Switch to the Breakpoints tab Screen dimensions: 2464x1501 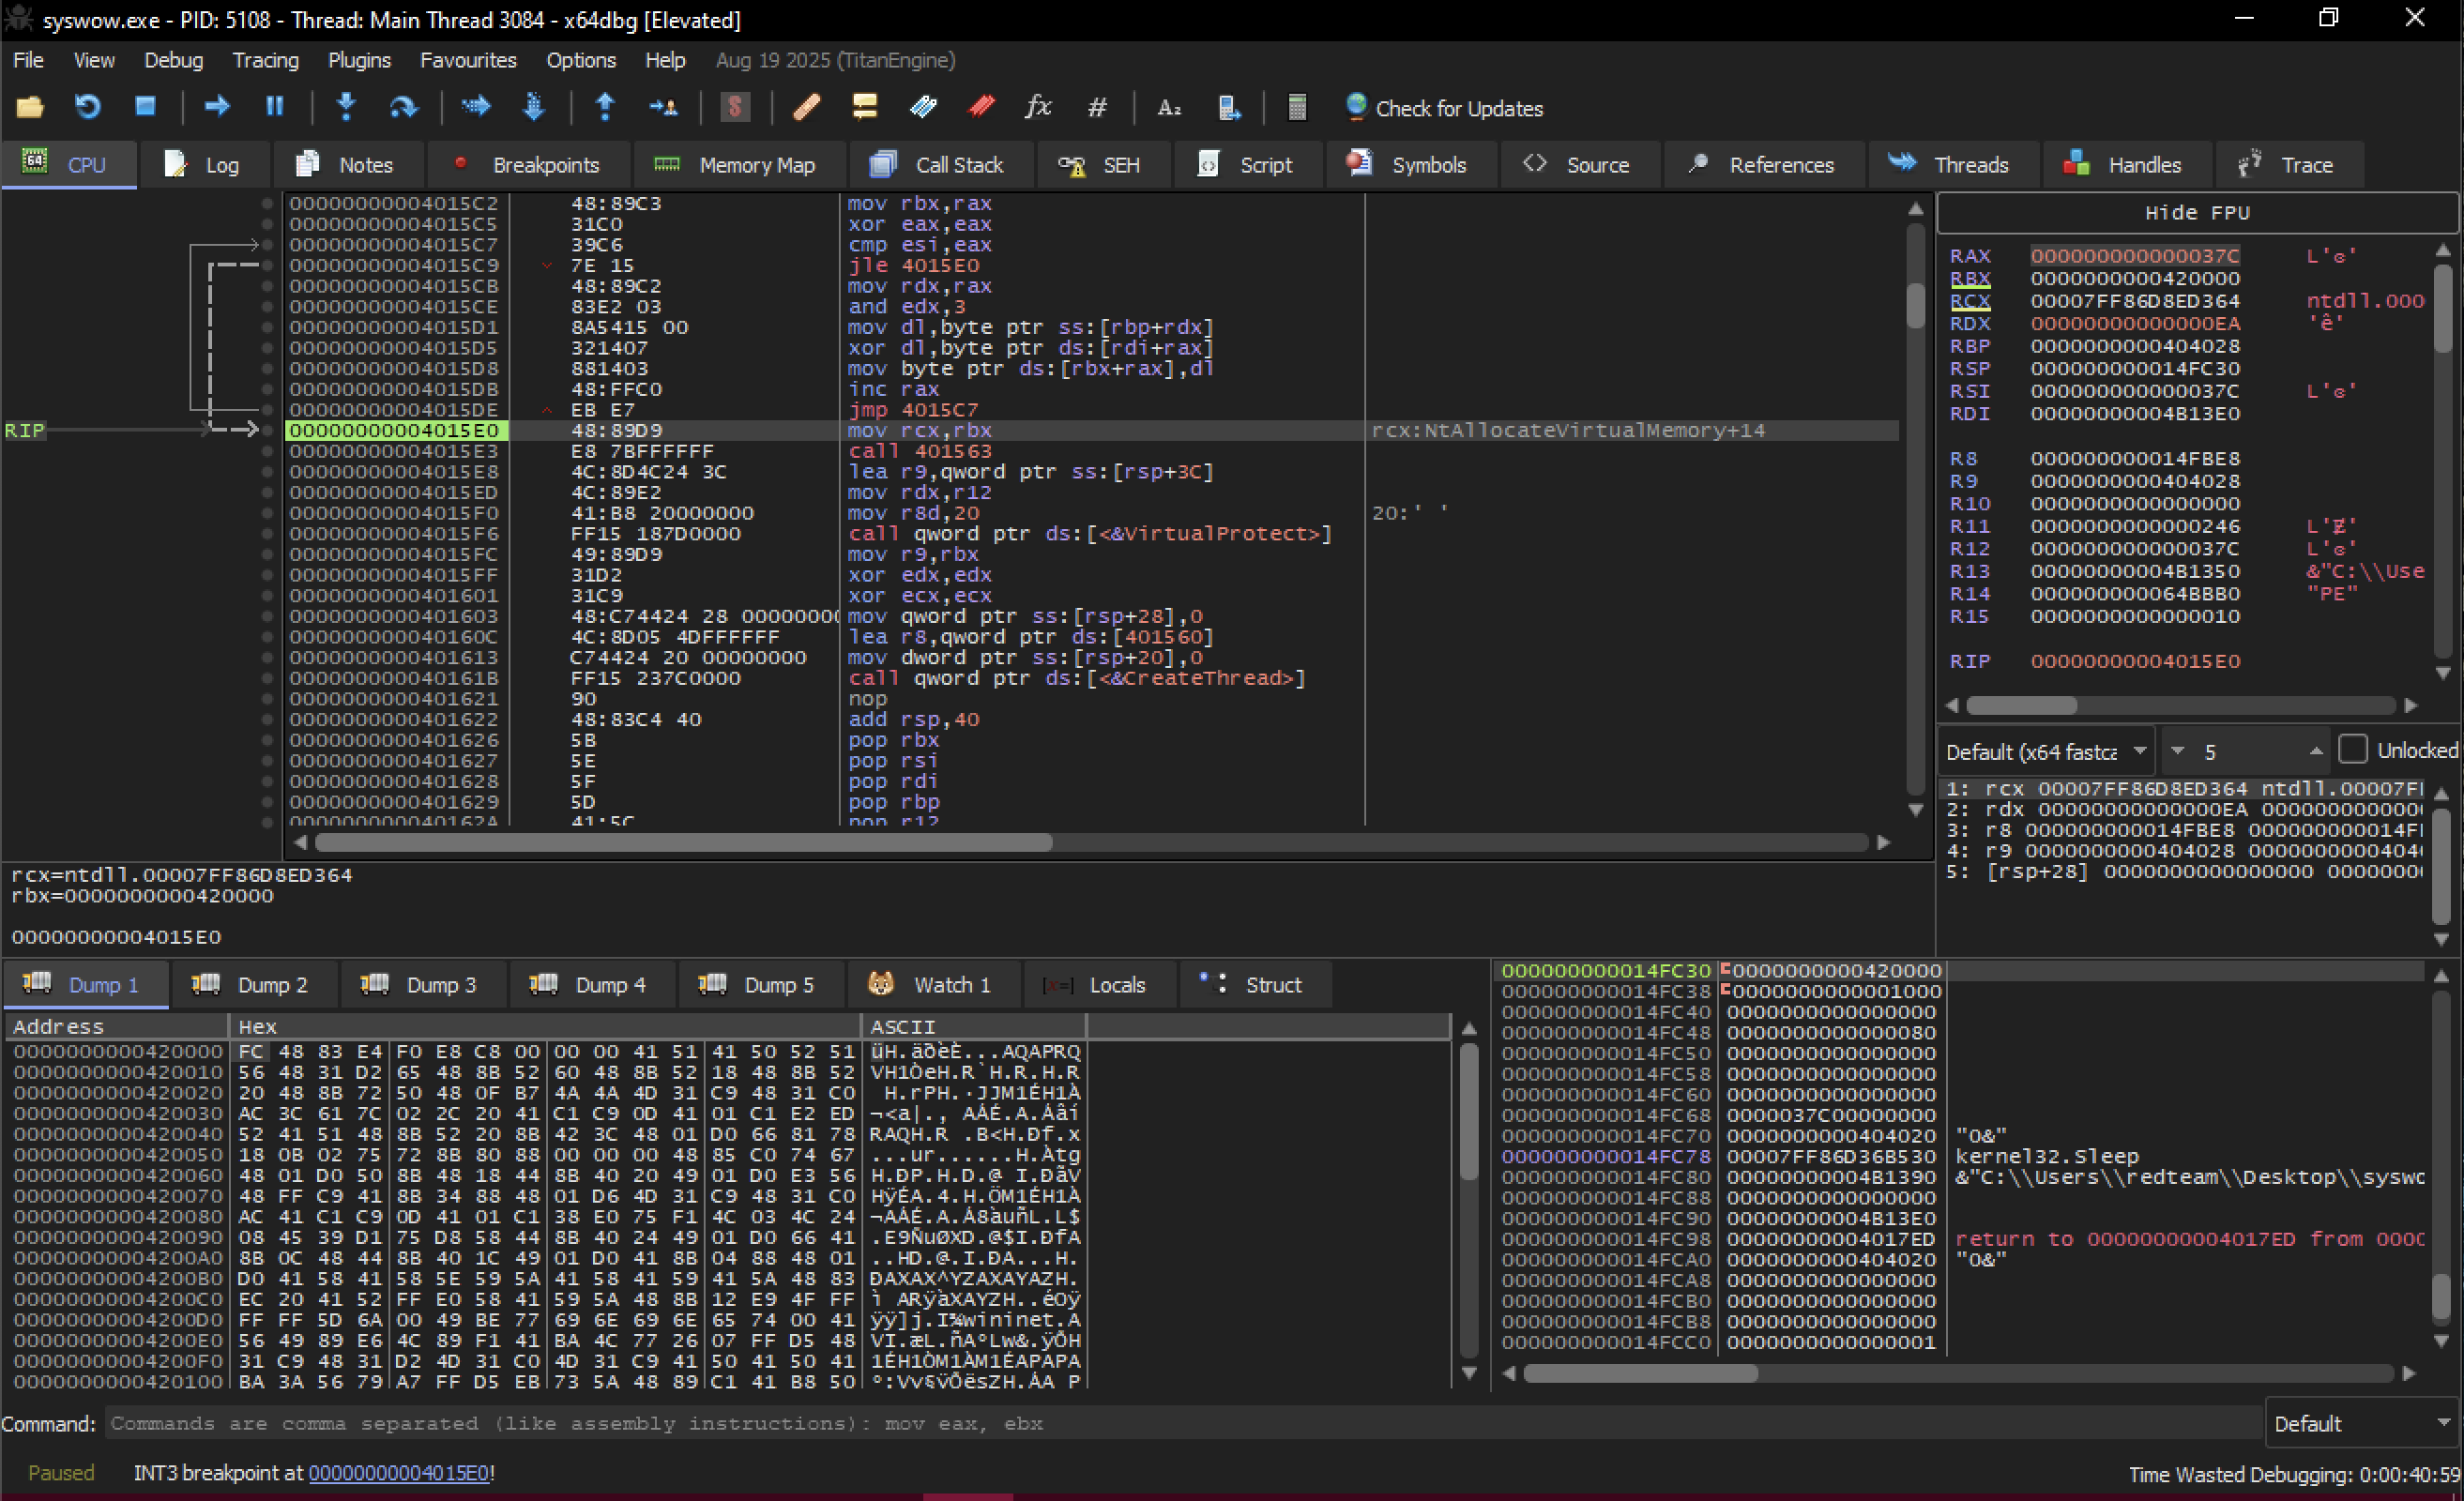pyautogui.click(x=527, y=165)
